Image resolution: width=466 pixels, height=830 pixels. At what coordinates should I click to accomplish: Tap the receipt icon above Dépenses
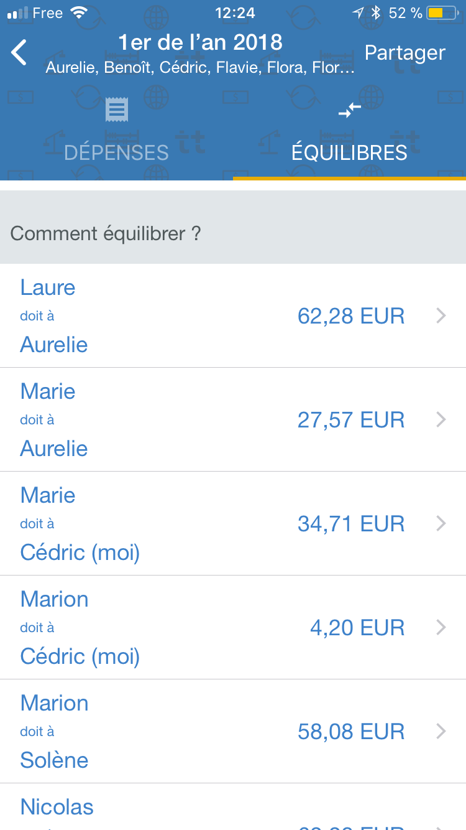pos(116,110)
